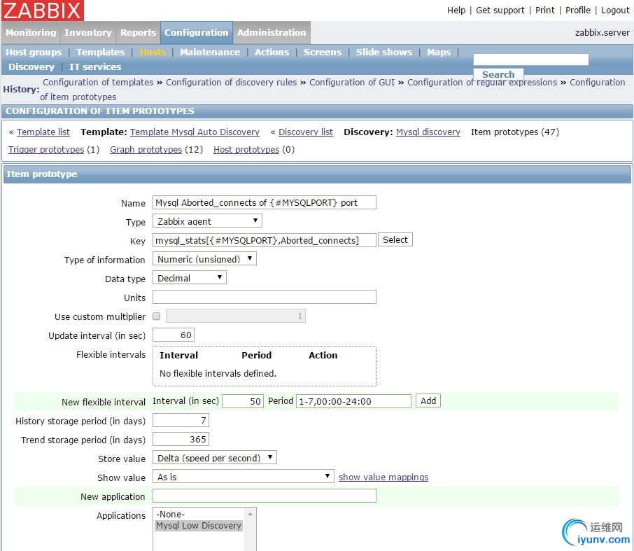Click the Add flexible interval button
The image size is (634, 551).
(428, 400)
